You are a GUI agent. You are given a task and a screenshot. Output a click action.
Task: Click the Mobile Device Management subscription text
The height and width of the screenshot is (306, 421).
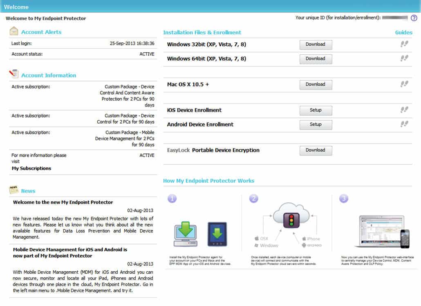click(x=125, y=138)
